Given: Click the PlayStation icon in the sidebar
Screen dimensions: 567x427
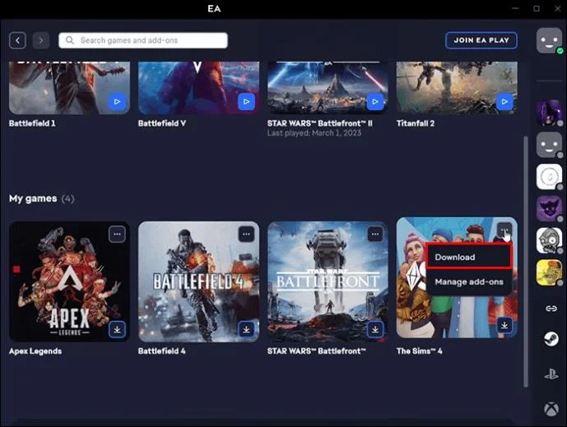Looking at the screenshot, I should (x=549, y=374).
